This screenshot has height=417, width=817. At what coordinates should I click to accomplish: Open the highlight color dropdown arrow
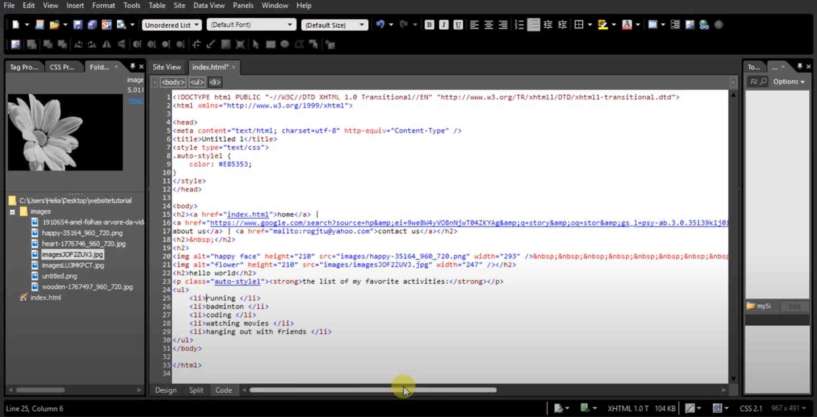click(614, 25)
